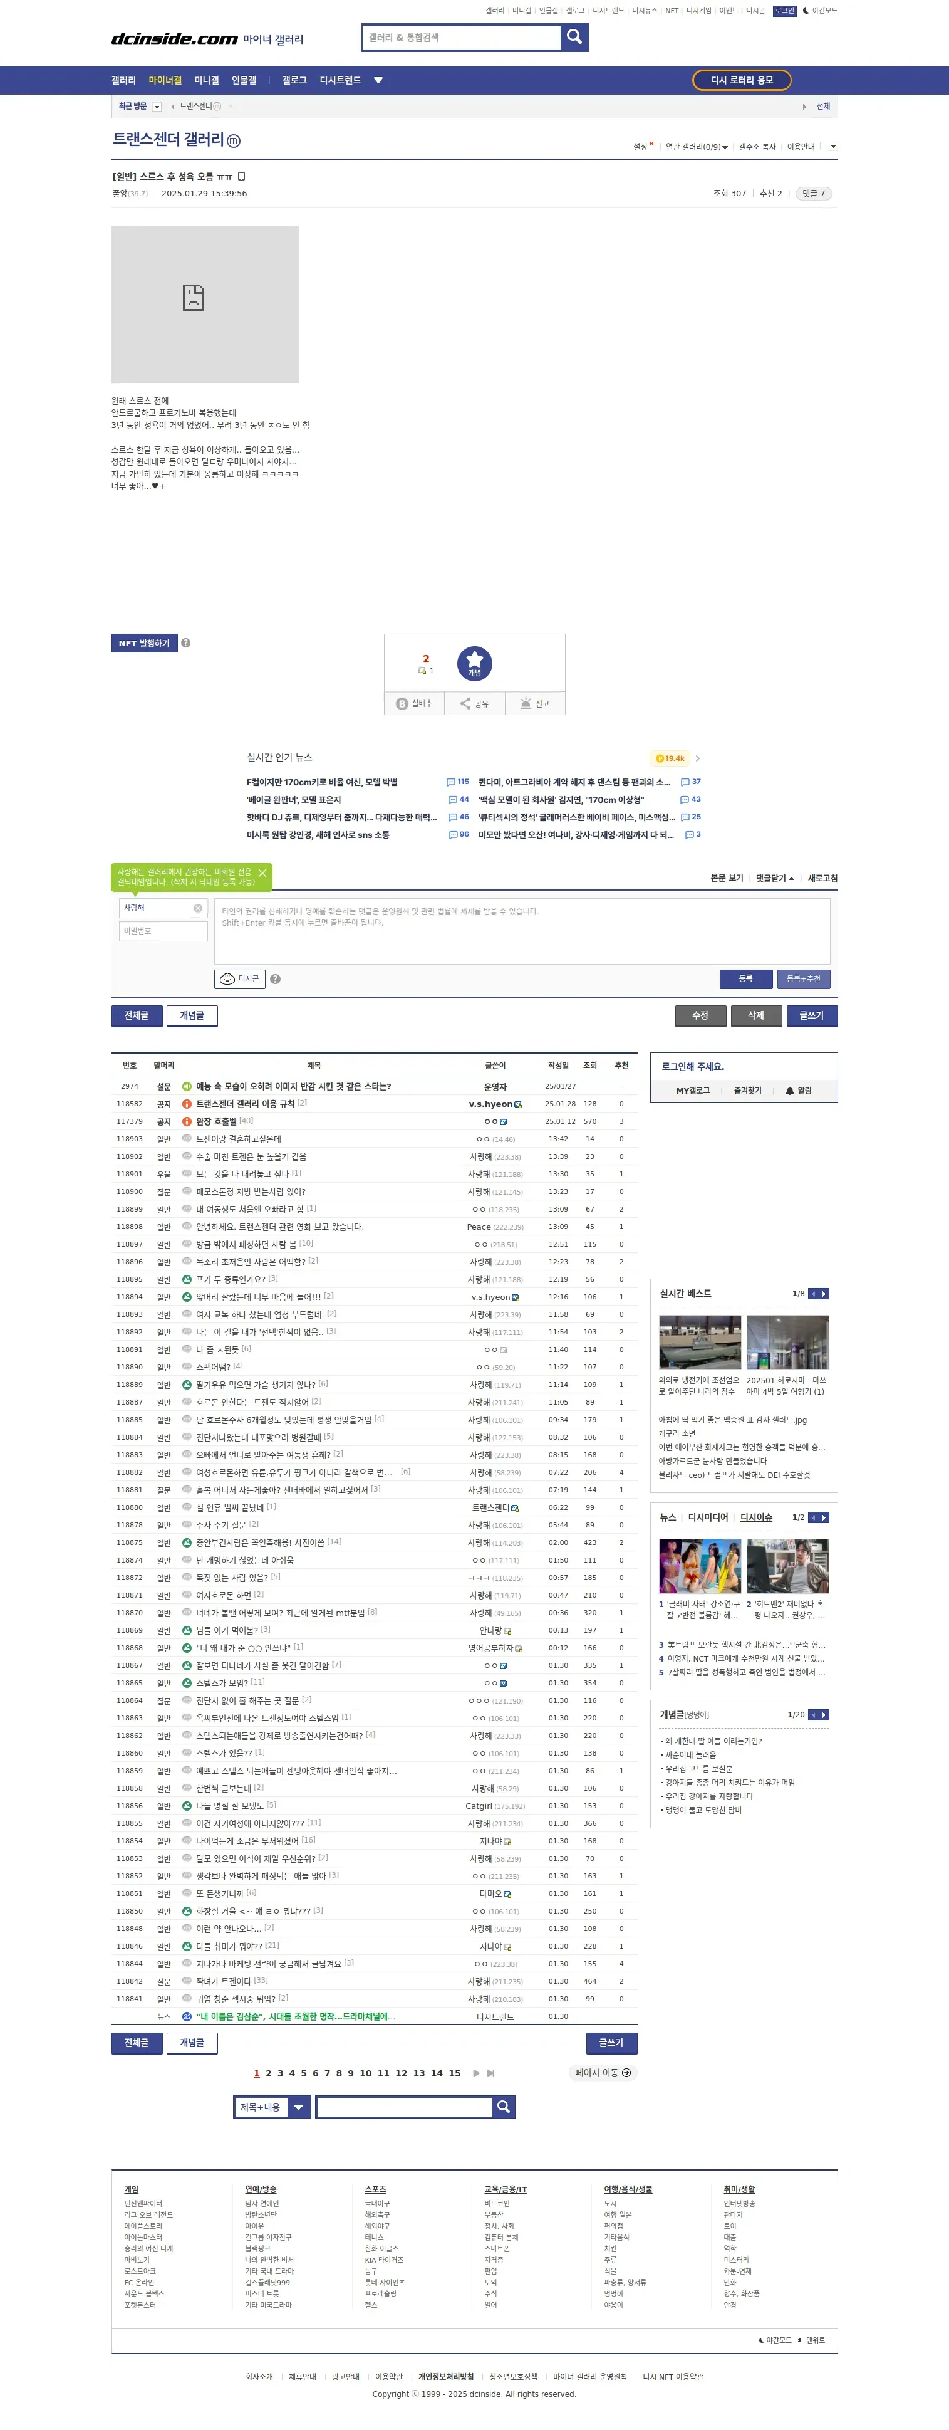949x2430 pixels.
Task: Submit comment with 등록 button
Action: click(x=745, y=979)
